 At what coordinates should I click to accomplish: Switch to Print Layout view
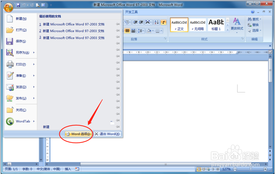coord(199,169)
